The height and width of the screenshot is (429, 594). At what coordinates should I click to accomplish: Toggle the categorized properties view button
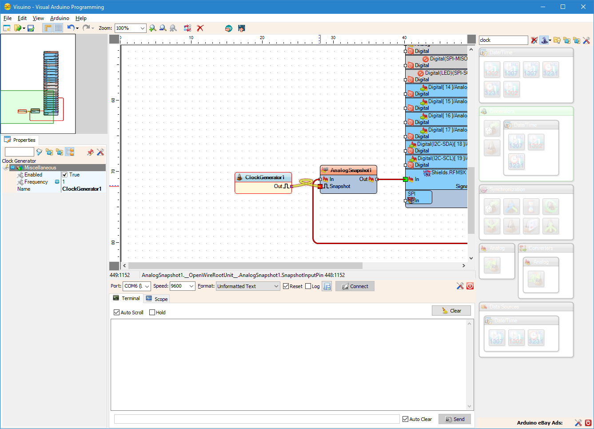[70, 152]
